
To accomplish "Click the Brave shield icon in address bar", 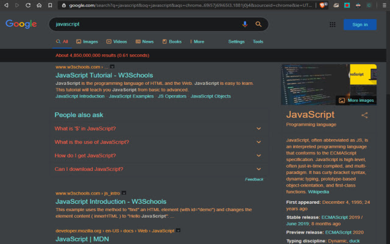I will [323, 5].
